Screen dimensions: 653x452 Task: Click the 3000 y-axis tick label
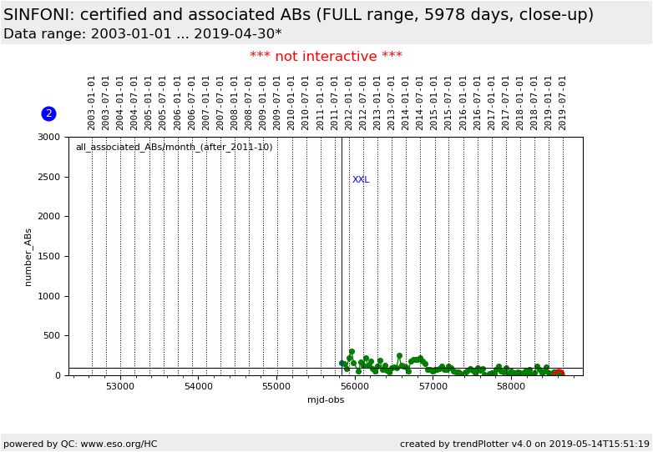coord(48,137)
